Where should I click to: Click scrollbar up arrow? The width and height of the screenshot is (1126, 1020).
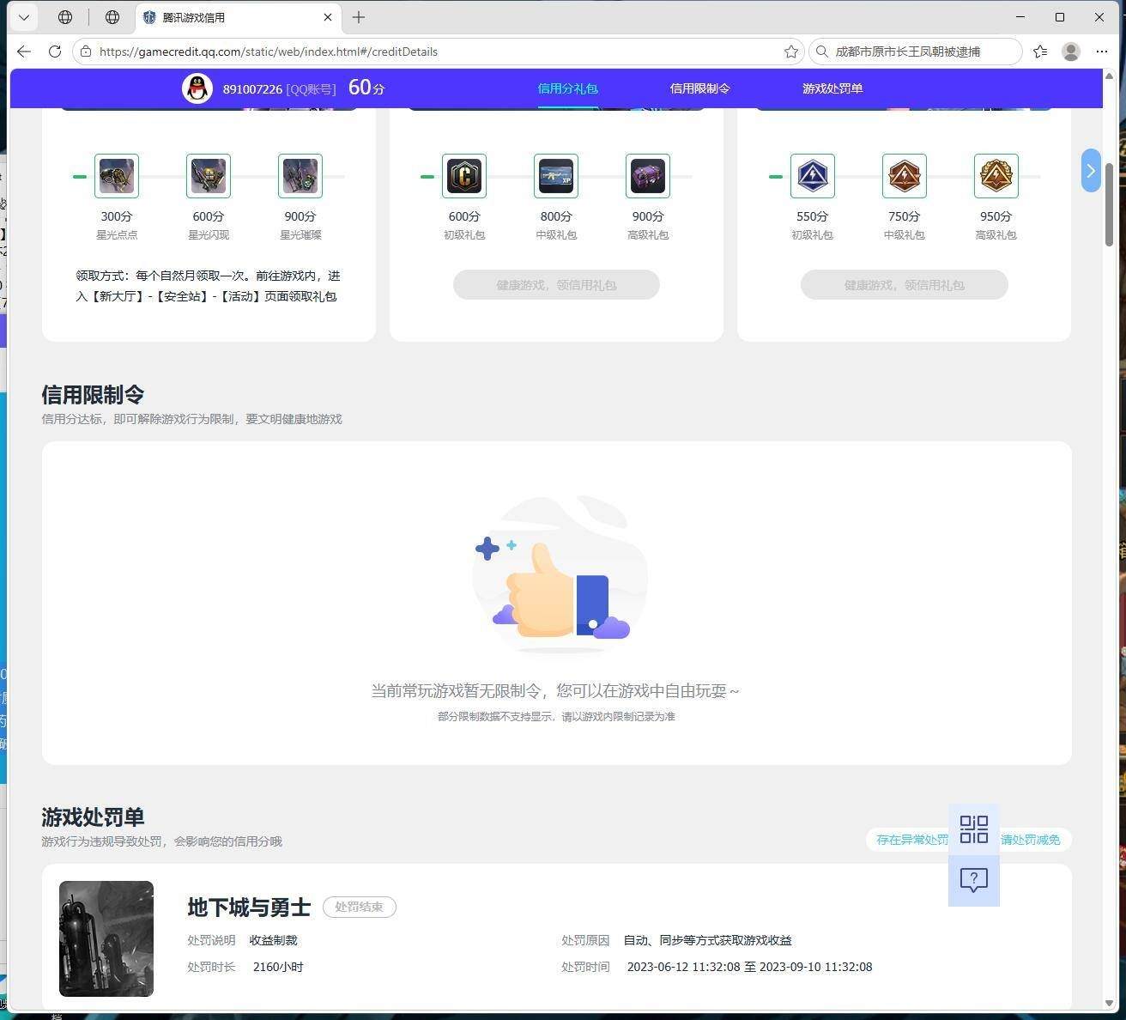pos(1109,76)
